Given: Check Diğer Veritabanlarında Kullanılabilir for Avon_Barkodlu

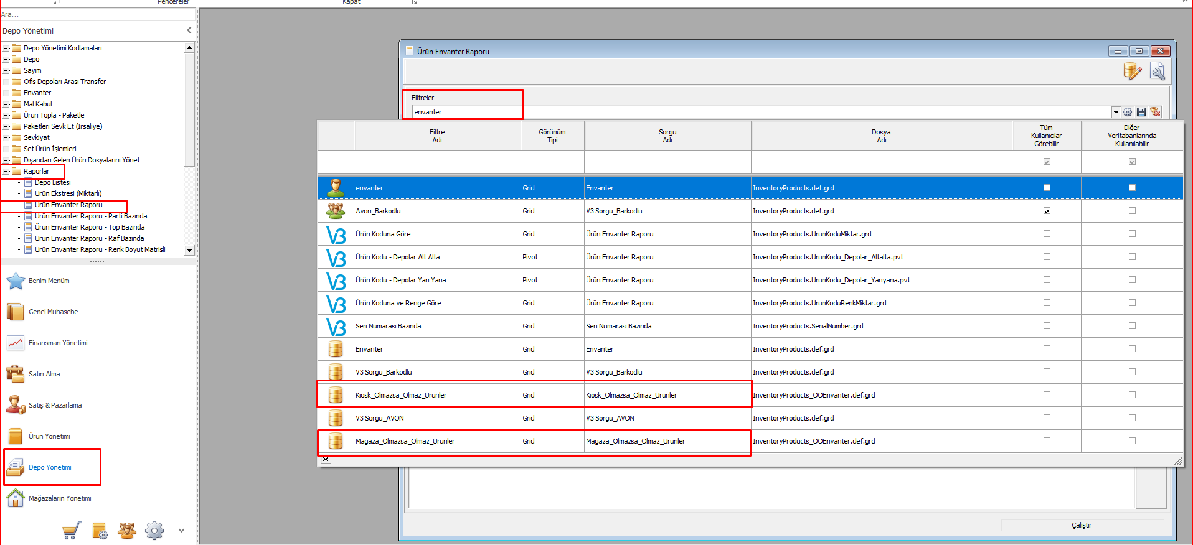Looking at the screenshot, I should pos(1132,211).
